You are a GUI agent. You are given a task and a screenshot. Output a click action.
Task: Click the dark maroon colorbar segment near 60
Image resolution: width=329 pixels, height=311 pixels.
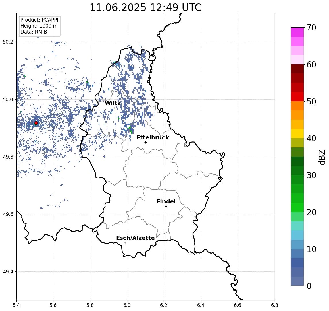[297, 69]
